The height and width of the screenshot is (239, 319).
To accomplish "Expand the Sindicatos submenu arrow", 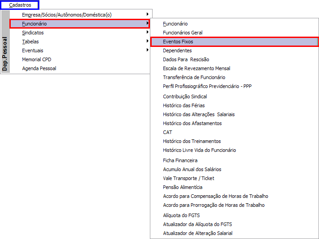I will coord(148,32).
